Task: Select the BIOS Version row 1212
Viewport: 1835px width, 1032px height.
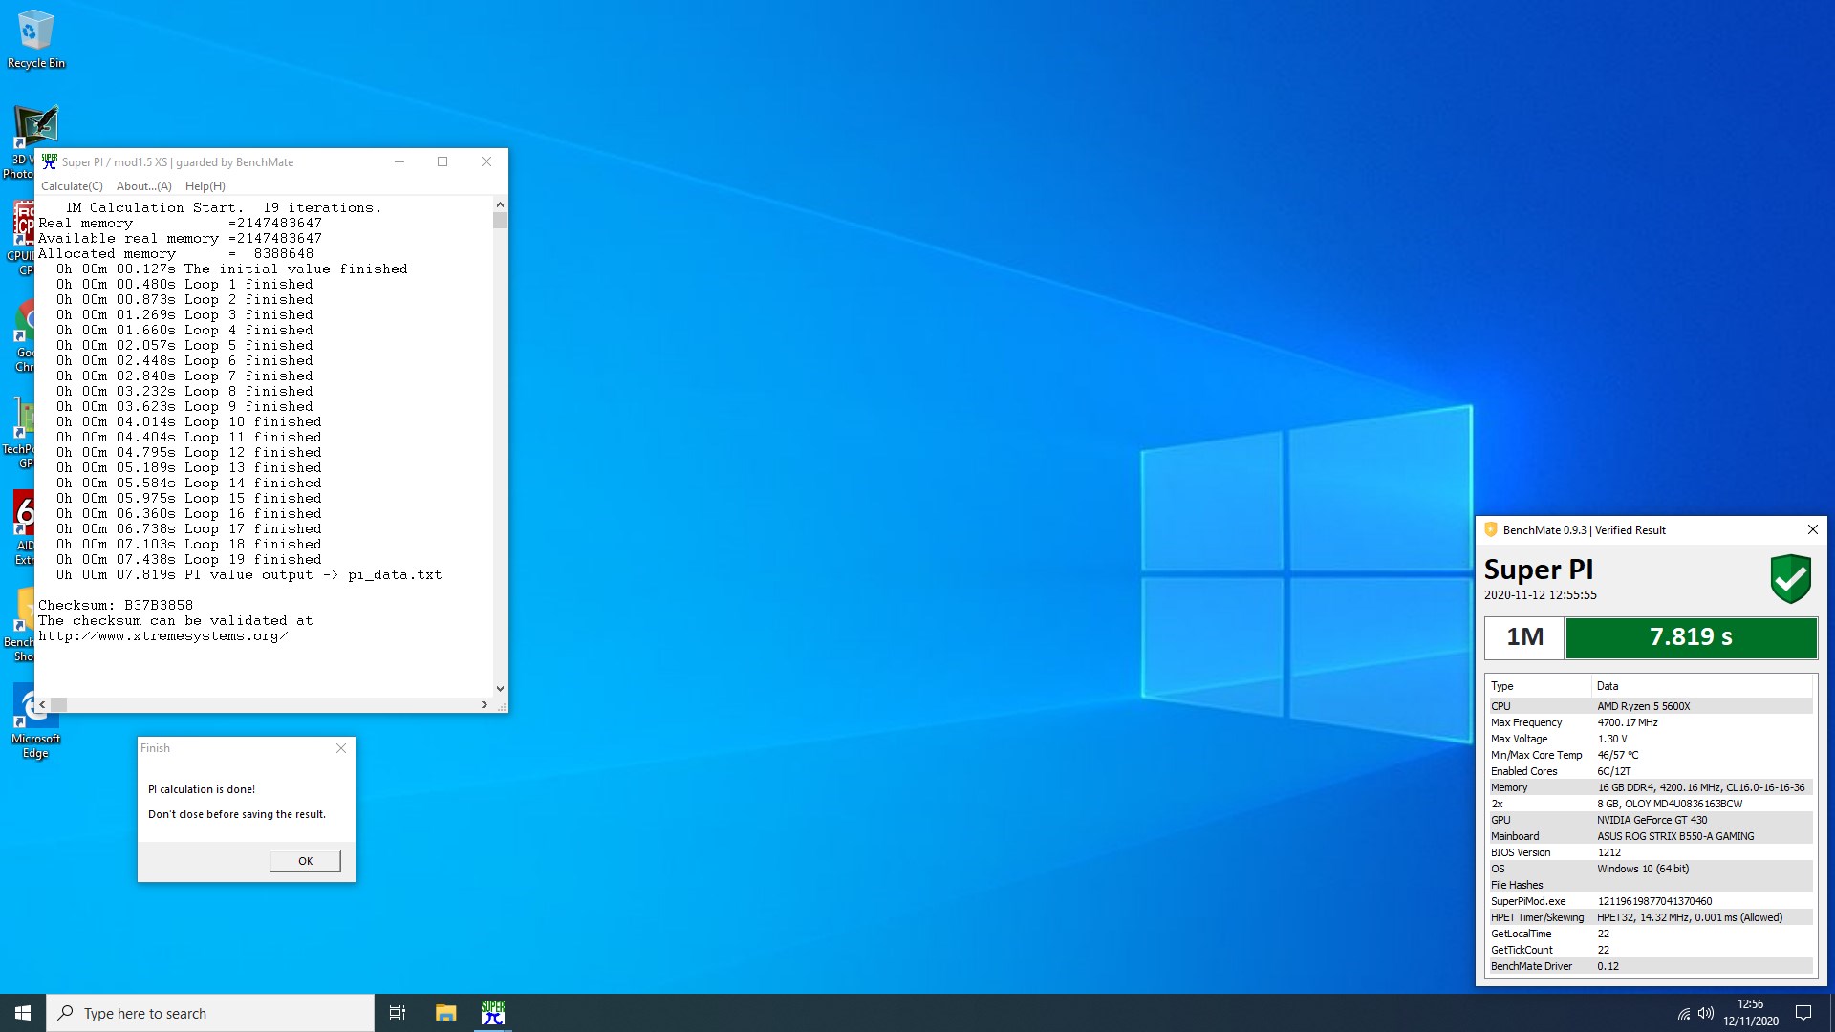Action: click(x=1650, y=852)
